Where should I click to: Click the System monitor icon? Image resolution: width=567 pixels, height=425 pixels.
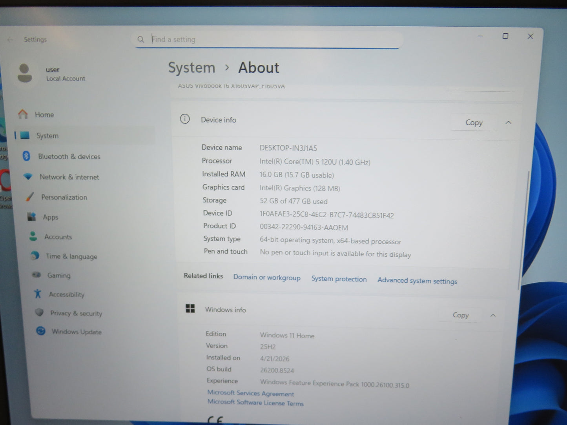click(x=25, y=135)
